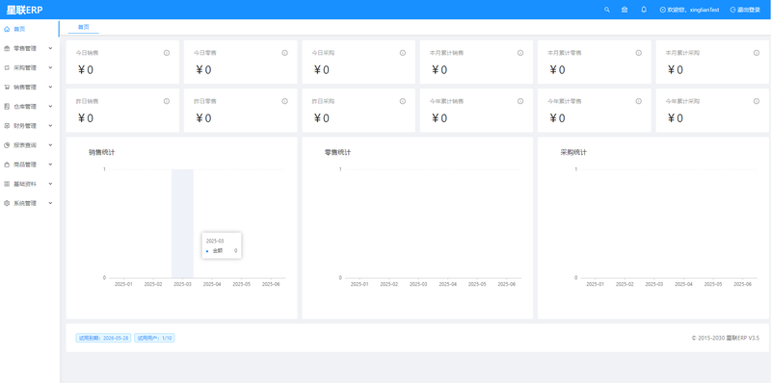Expand the 商品管理 chevron arrow

51,165
